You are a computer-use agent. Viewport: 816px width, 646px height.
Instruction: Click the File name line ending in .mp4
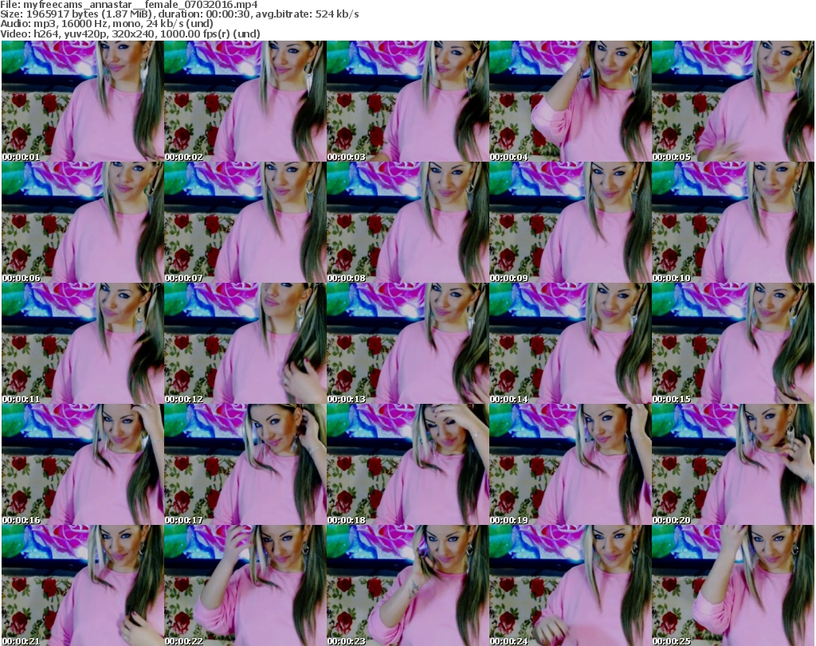point(129,5)
